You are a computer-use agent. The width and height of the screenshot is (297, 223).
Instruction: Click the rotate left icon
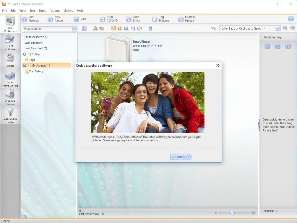[x=133, y=28]
